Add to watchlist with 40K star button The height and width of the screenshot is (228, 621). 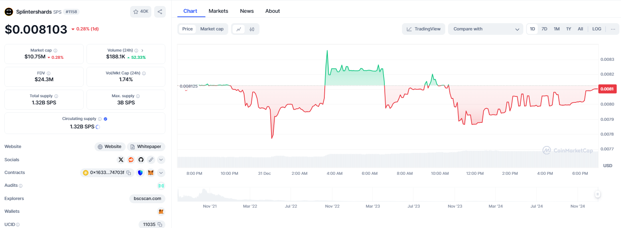click(141, 12)
